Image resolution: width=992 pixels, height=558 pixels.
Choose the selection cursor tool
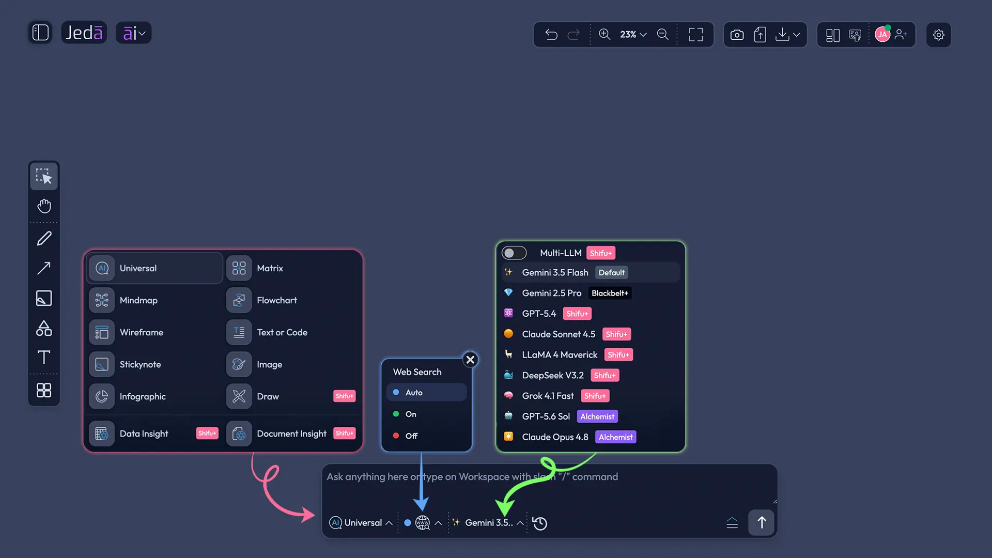[44, 176]
